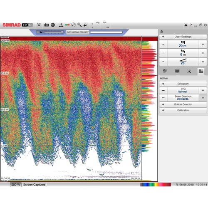
Task: Start recording with the round REC button
Action: 53,25
